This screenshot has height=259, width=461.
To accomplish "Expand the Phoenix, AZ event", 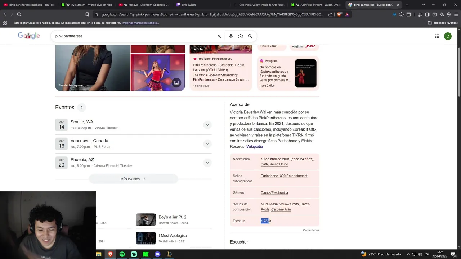I will tap(207, 163).
